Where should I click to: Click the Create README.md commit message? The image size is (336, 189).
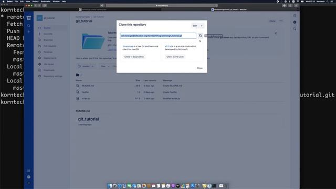tap(173, 86)
